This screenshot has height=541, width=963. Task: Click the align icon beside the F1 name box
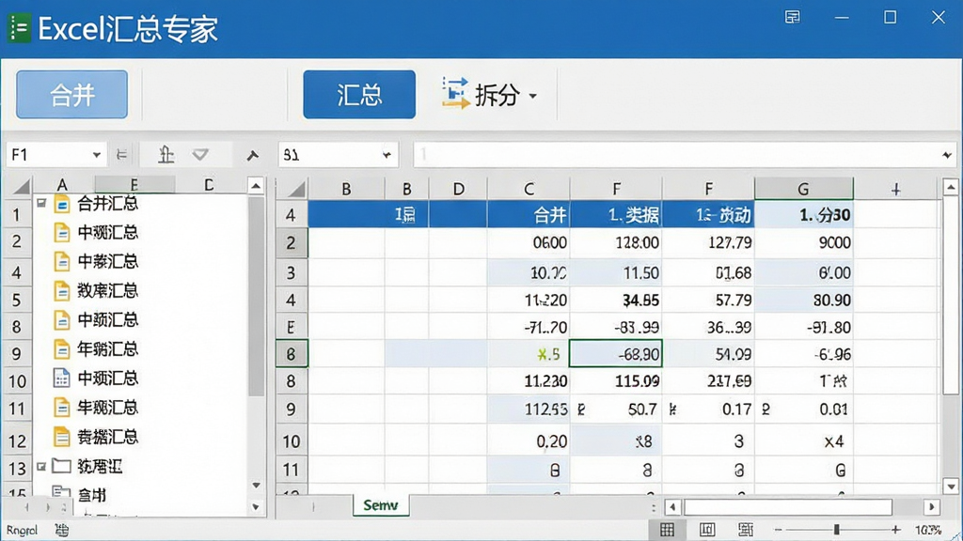[x=122, y=155]
